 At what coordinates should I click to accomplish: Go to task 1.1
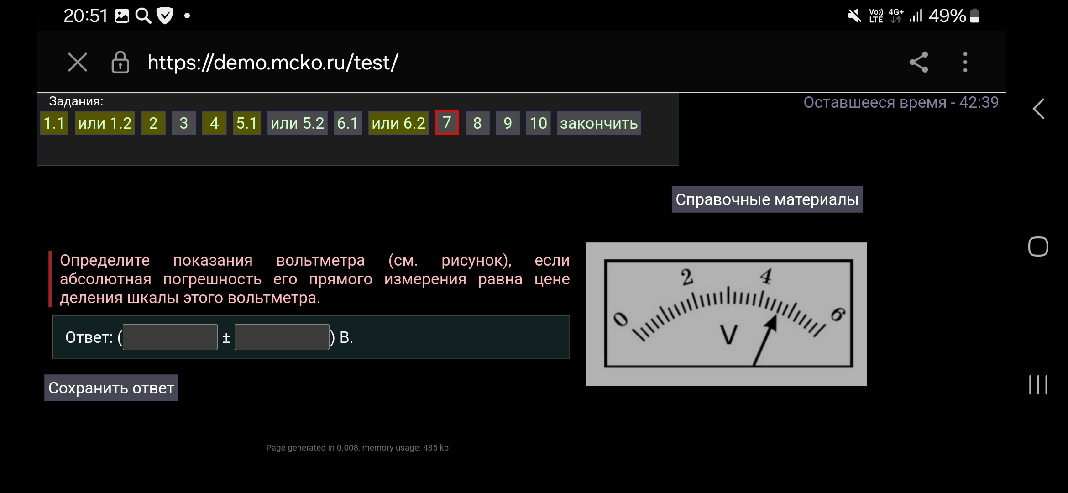[54, 123]
